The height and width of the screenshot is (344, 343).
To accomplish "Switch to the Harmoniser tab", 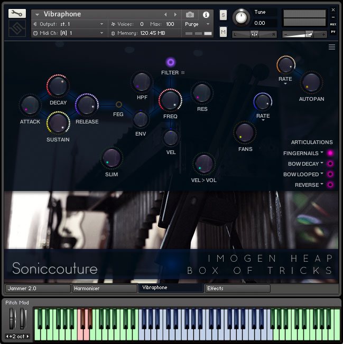I will 105,289.
